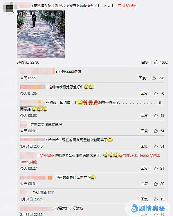The width and height of the screenshot is (173, 217).
Task: Click thumbs-up next to 48 likes
Action: [x=156, y=115]
